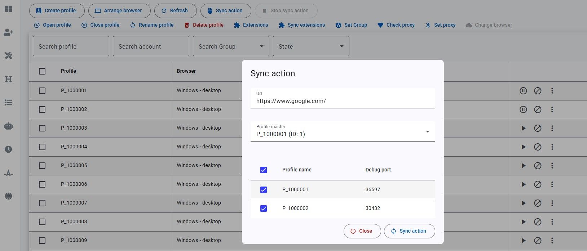The image size is (587, 251).
Task: Click the block icon for P_1000006
Action: tap(538, 184)
